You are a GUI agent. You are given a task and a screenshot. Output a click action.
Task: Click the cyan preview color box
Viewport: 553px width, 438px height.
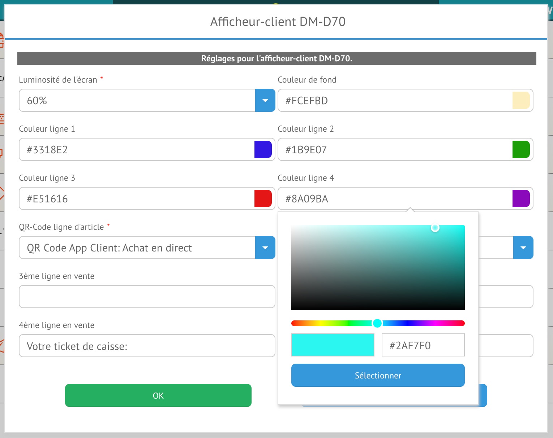(333, 345)
